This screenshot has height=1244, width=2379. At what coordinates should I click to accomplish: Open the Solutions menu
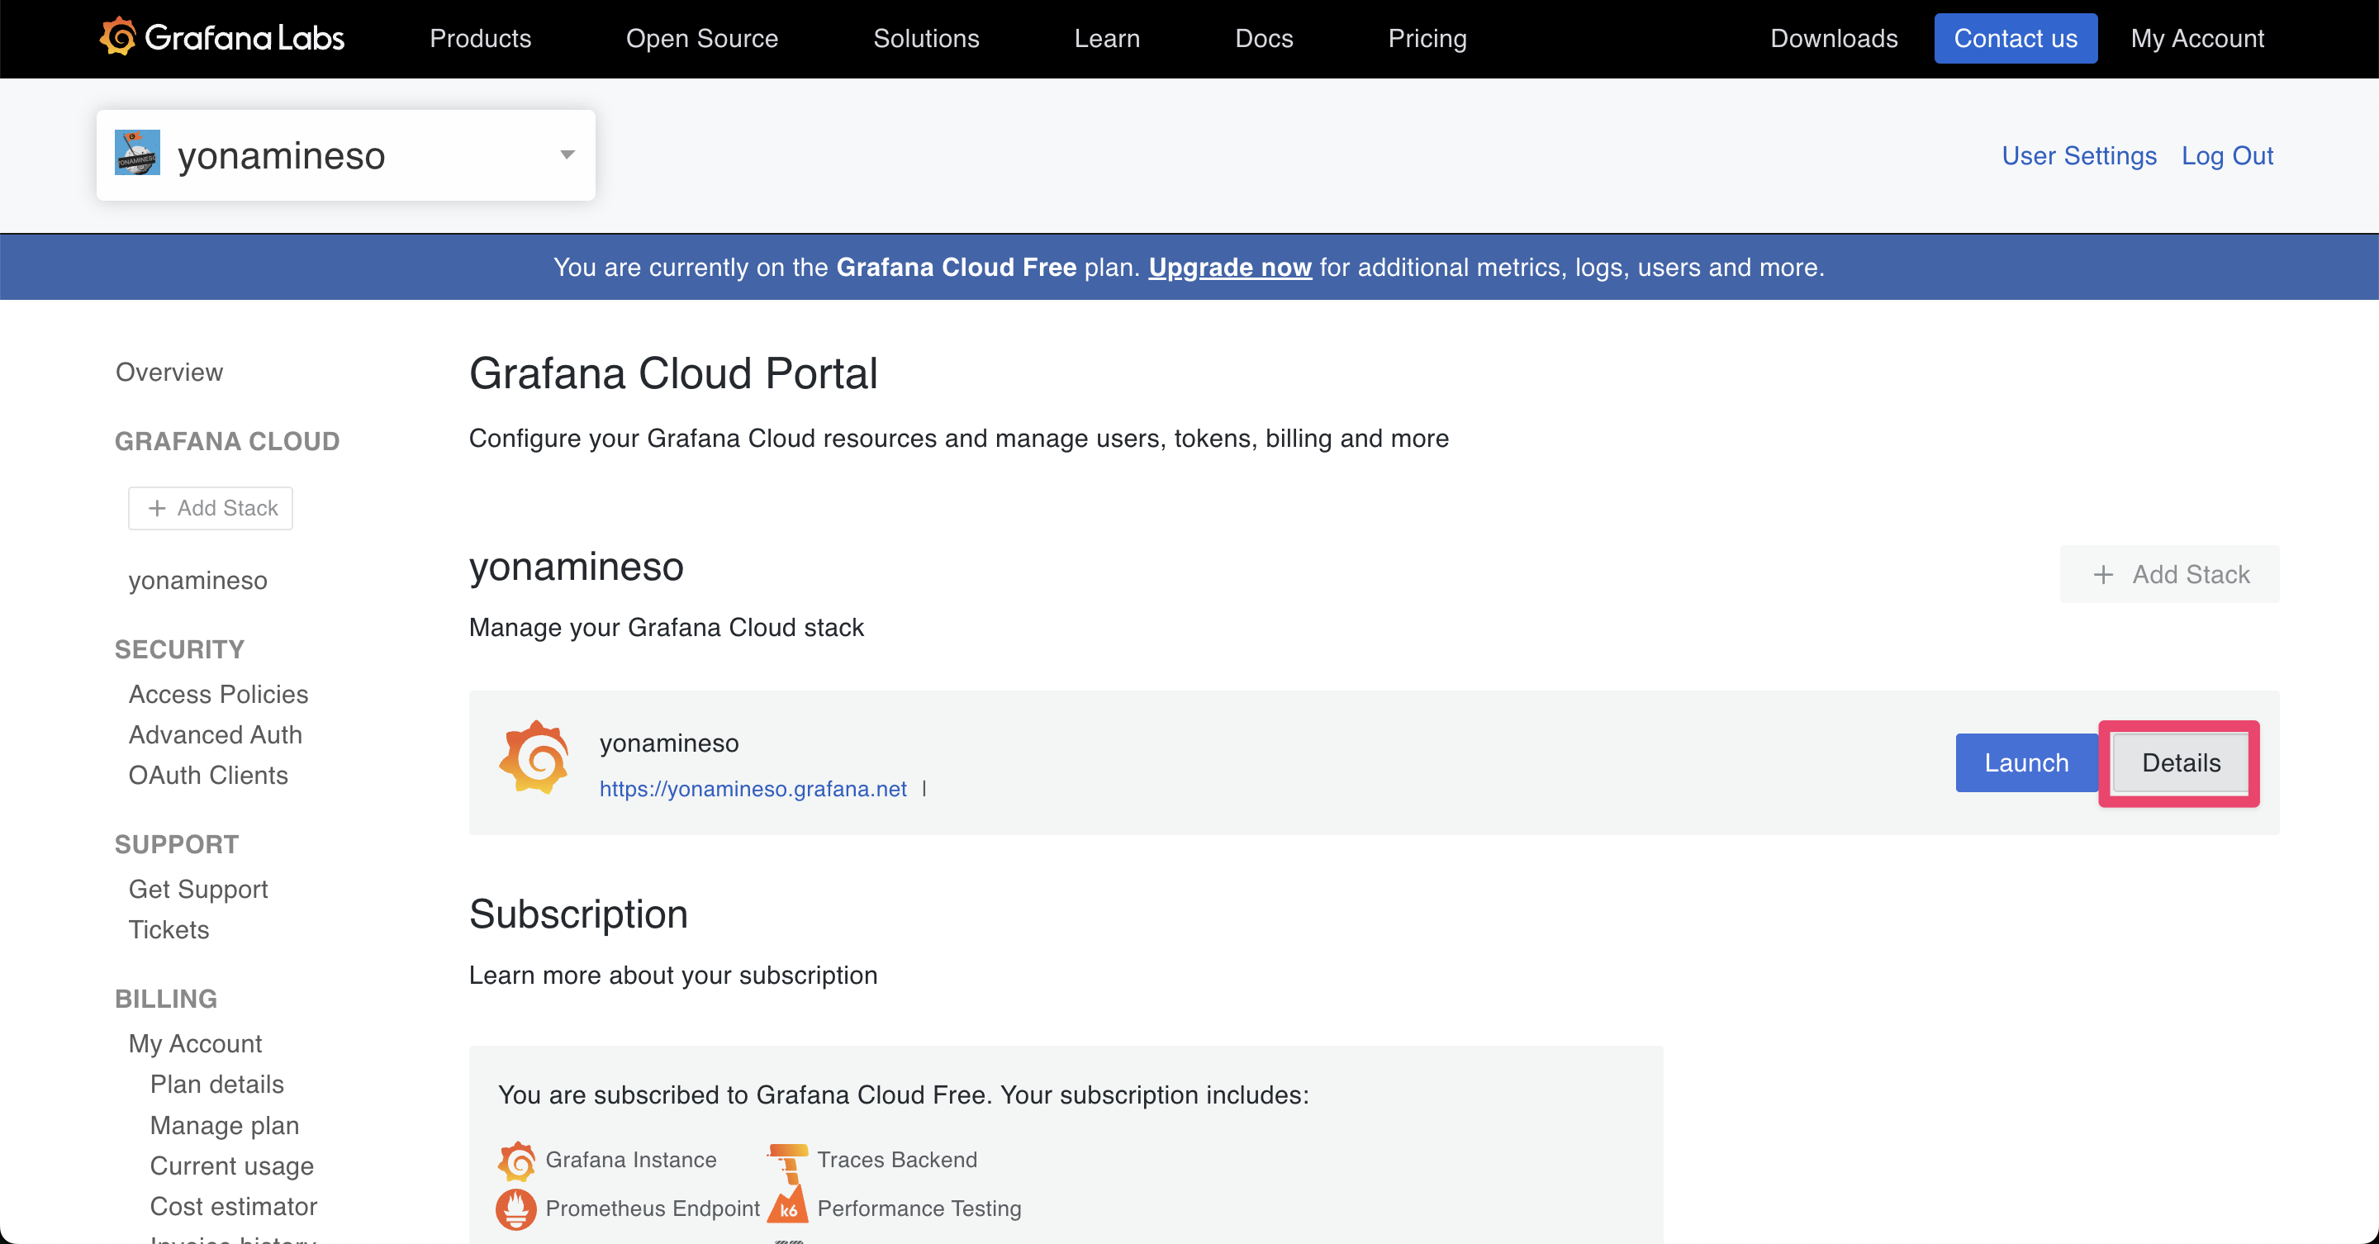click(x=925, y=39)
